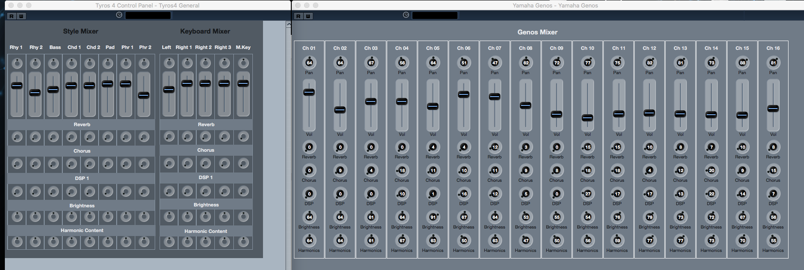Click the Ch 11 Reverb knob in Genos Mixer
This screenshot has height=270, width=804.
pyautogui.click(x=617, y=147)
